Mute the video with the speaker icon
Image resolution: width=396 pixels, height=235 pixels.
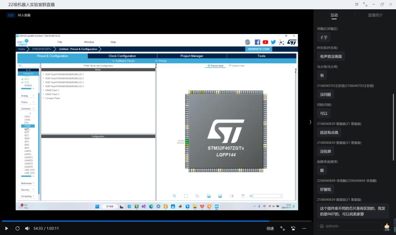(x=27, y=228)
